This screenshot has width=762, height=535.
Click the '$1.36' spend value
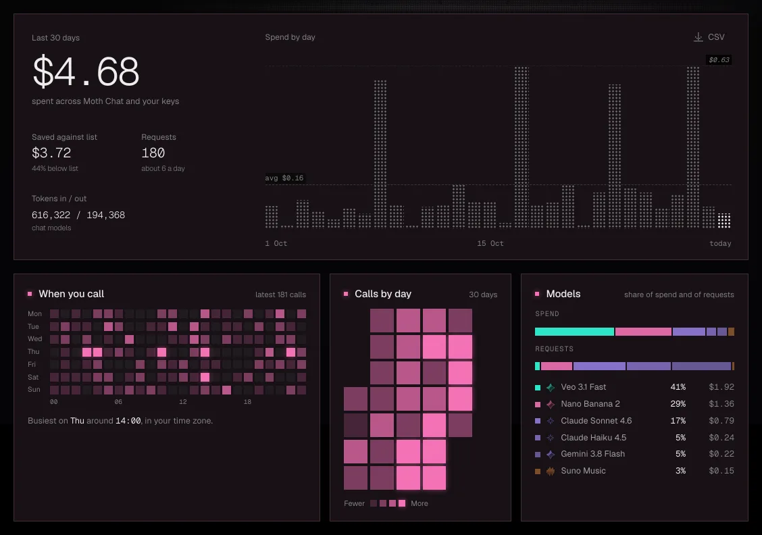[721, 404]
